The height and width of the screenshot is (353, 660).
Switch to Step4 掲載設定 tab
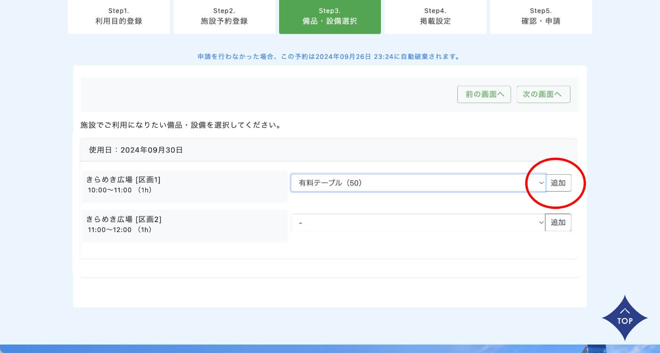pyautogui.click(x=435, y=16)
